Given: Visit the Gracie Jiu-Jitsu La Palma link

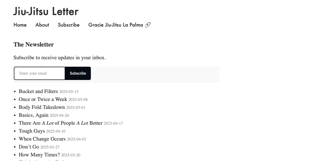Looking at the screenshot, I should click(x=116, y=25).
